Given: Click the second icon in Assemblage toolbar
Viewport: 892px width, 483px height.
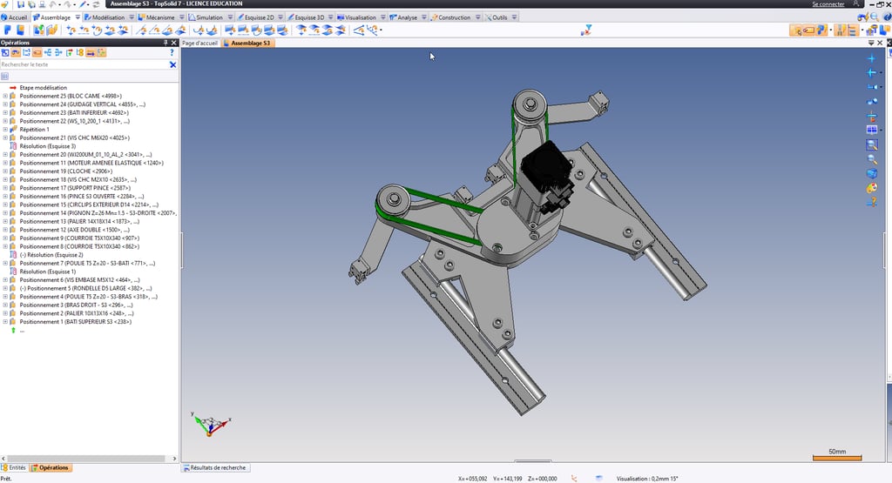Looking at the screenshot, I should [21, 30].
